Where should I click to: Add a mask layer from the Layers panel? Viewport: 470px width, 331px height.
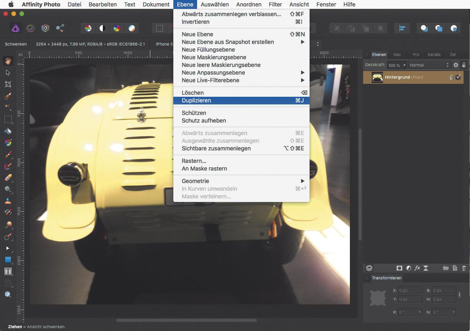[399, 268]
